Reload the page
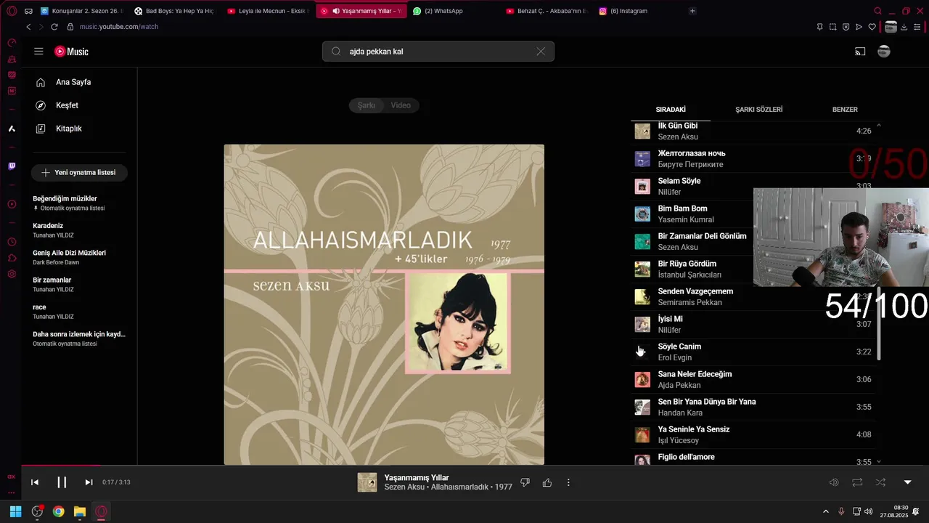Screen dimensions: 929x523 (x=54, y=27)
